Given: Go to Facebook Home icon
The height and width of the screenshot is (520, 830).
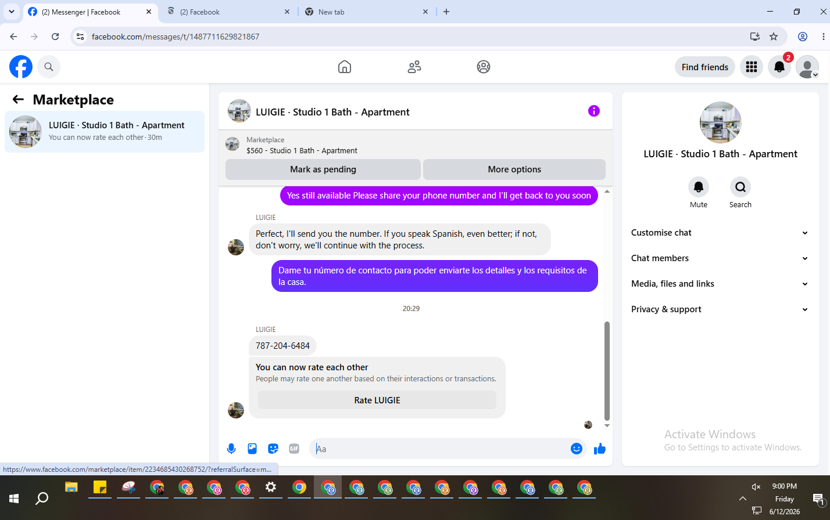Looking at the screenshot, I should coord(345,67).
